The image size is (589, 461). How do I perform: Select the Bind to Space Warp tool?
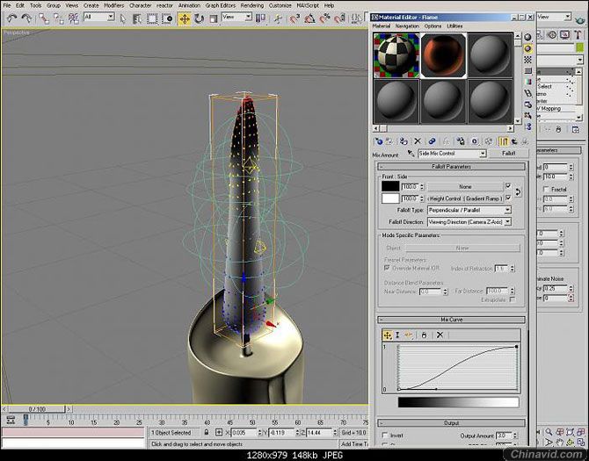pos(73,18)
